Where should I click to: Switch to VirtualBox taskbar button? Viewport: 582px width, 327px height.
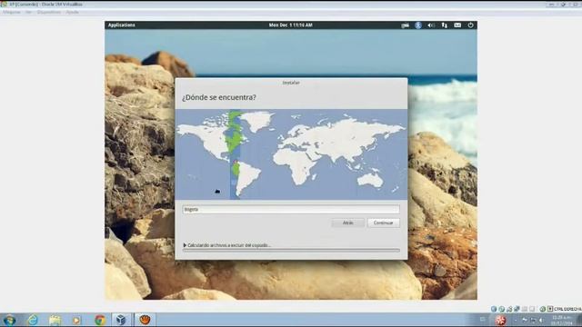[121, 320]
